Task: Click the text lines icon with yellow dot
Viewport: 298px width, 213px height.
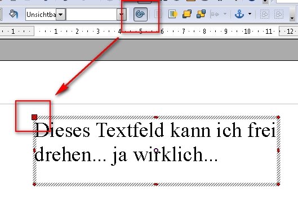Action: pyautogui.click(x=173, y=14)
